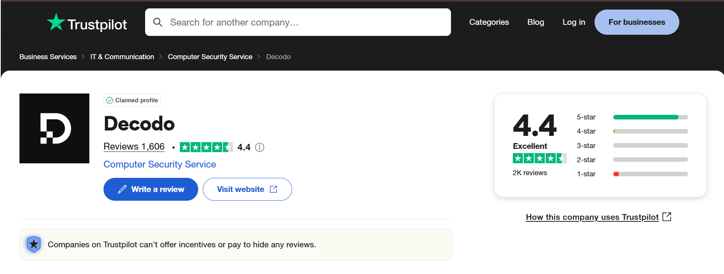
Task: Click the TrustScore info icon
Action: tap(260, 147)
